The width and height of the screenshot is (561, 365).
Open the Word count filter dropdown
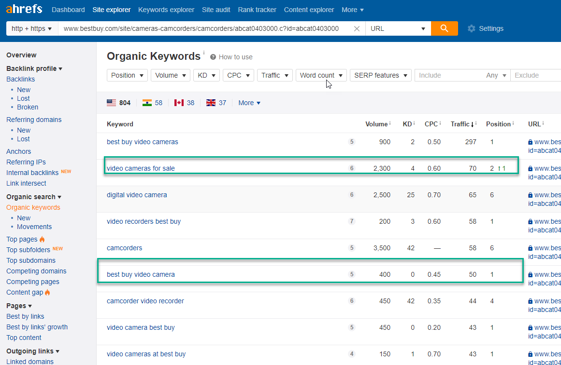(x=321, y=75)
